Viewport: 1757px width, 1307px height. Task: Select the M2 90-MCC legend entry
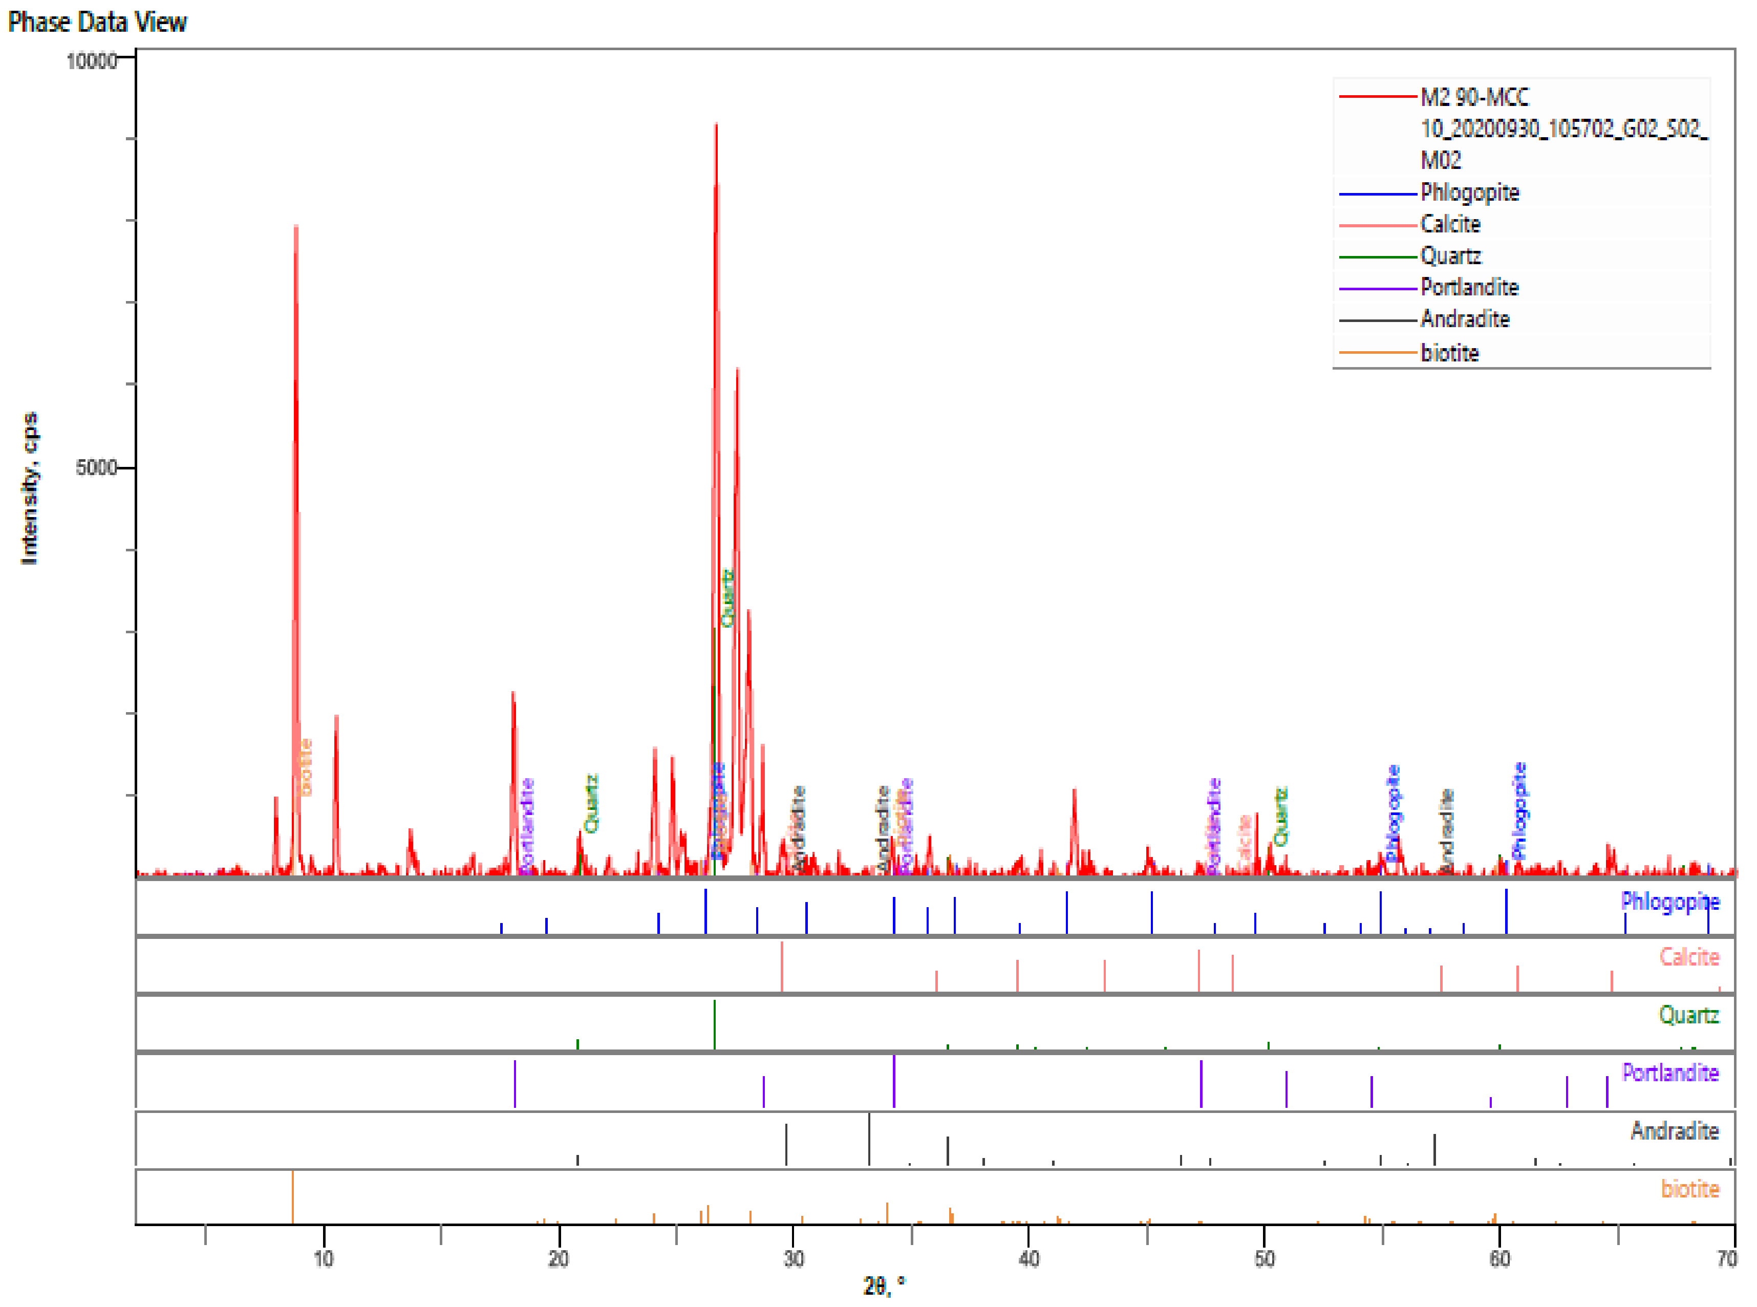click(1474, 97)
